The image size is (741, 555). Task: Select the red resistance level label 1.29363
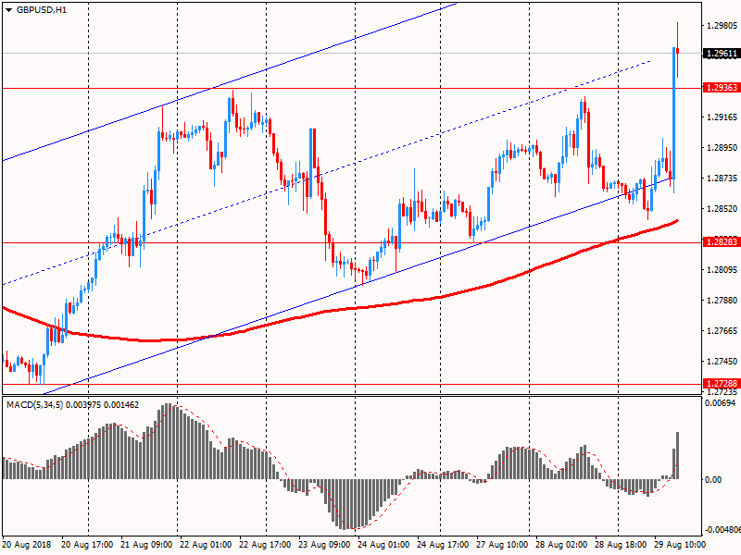[722, 88]
